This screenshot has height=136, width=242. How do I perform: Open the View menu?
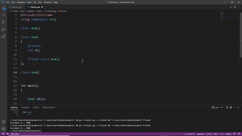[29, 2]
